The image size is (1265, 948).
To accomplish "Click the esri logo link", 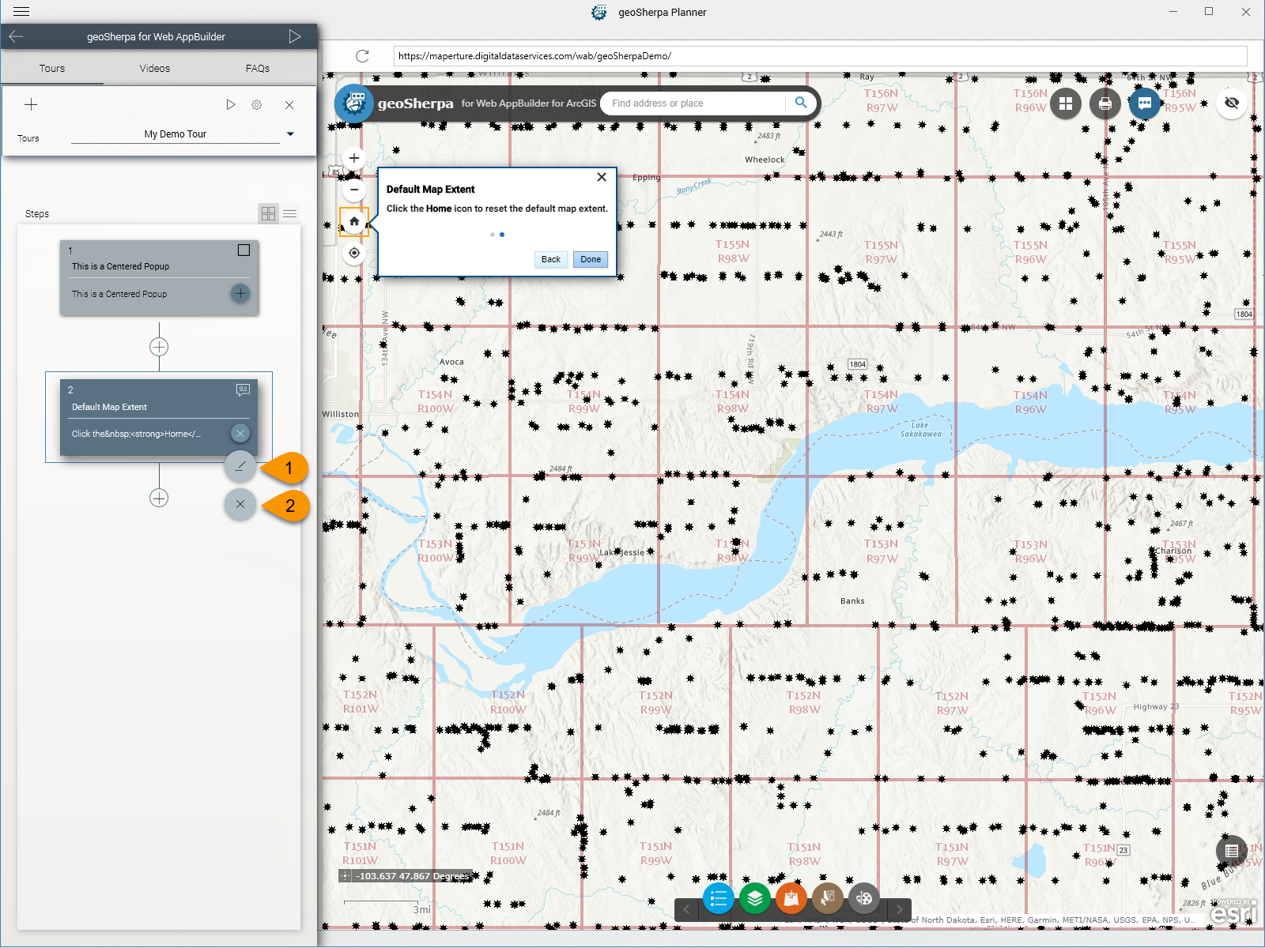I will point(1233,912).
